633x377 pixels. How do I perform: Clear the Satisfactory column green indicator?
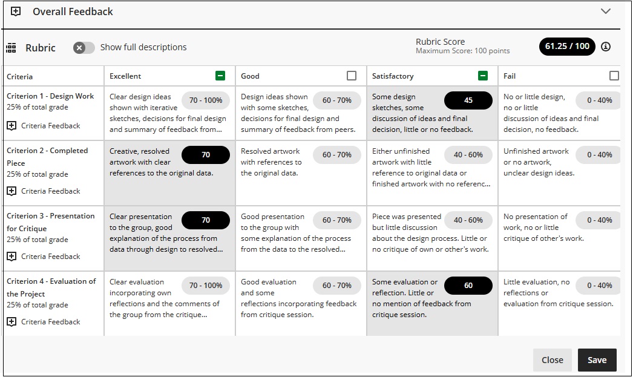(x=483, y=76)
